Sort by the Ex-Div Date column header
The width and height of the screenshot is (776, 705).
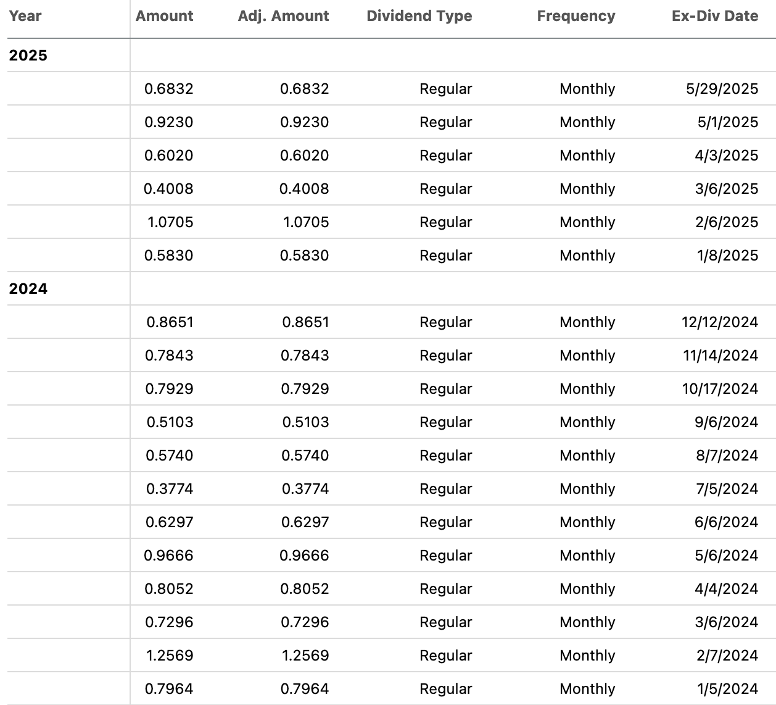tap(714, 16)
